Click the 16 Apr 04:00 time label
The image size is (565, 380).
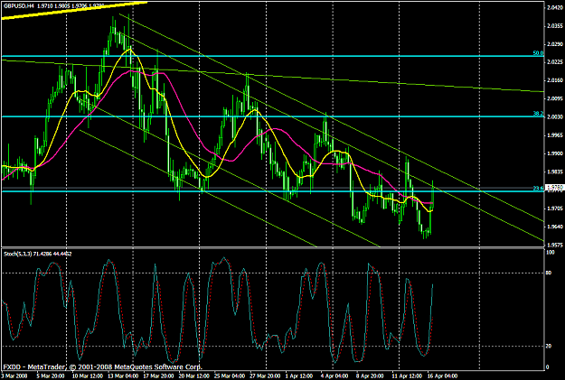point(442,376)
